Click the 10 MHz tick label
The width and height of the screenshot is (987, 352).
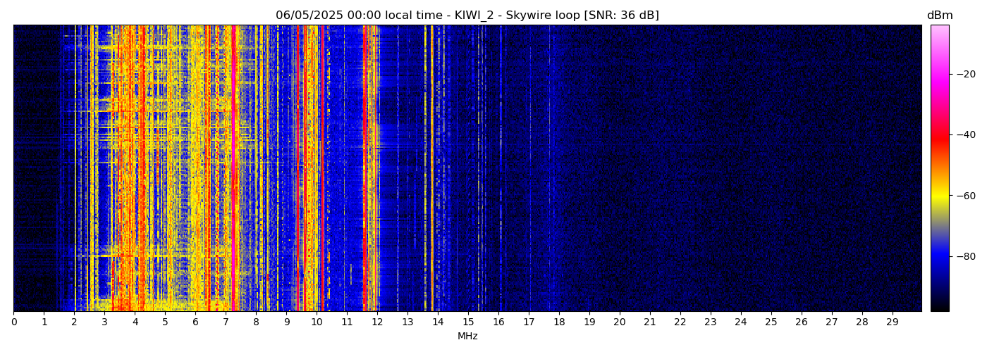pos(317,322)
